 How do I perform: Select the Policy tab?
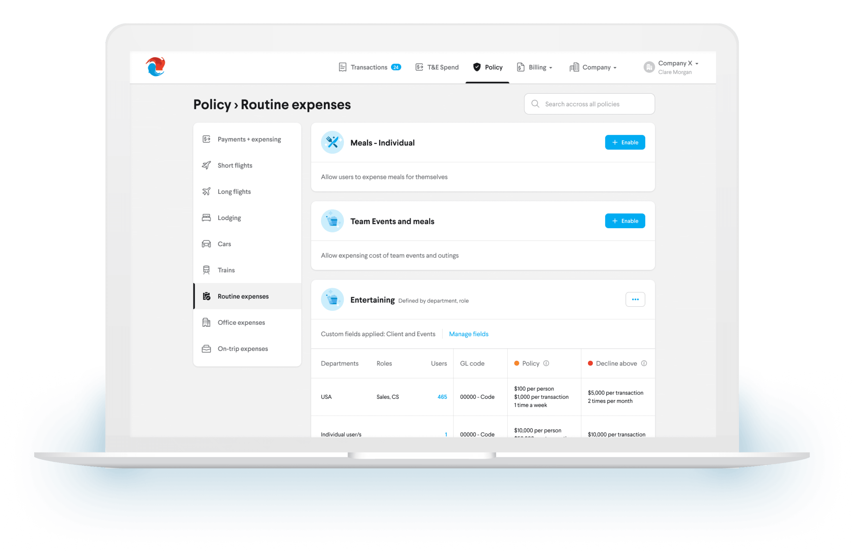tap(488, 67)
